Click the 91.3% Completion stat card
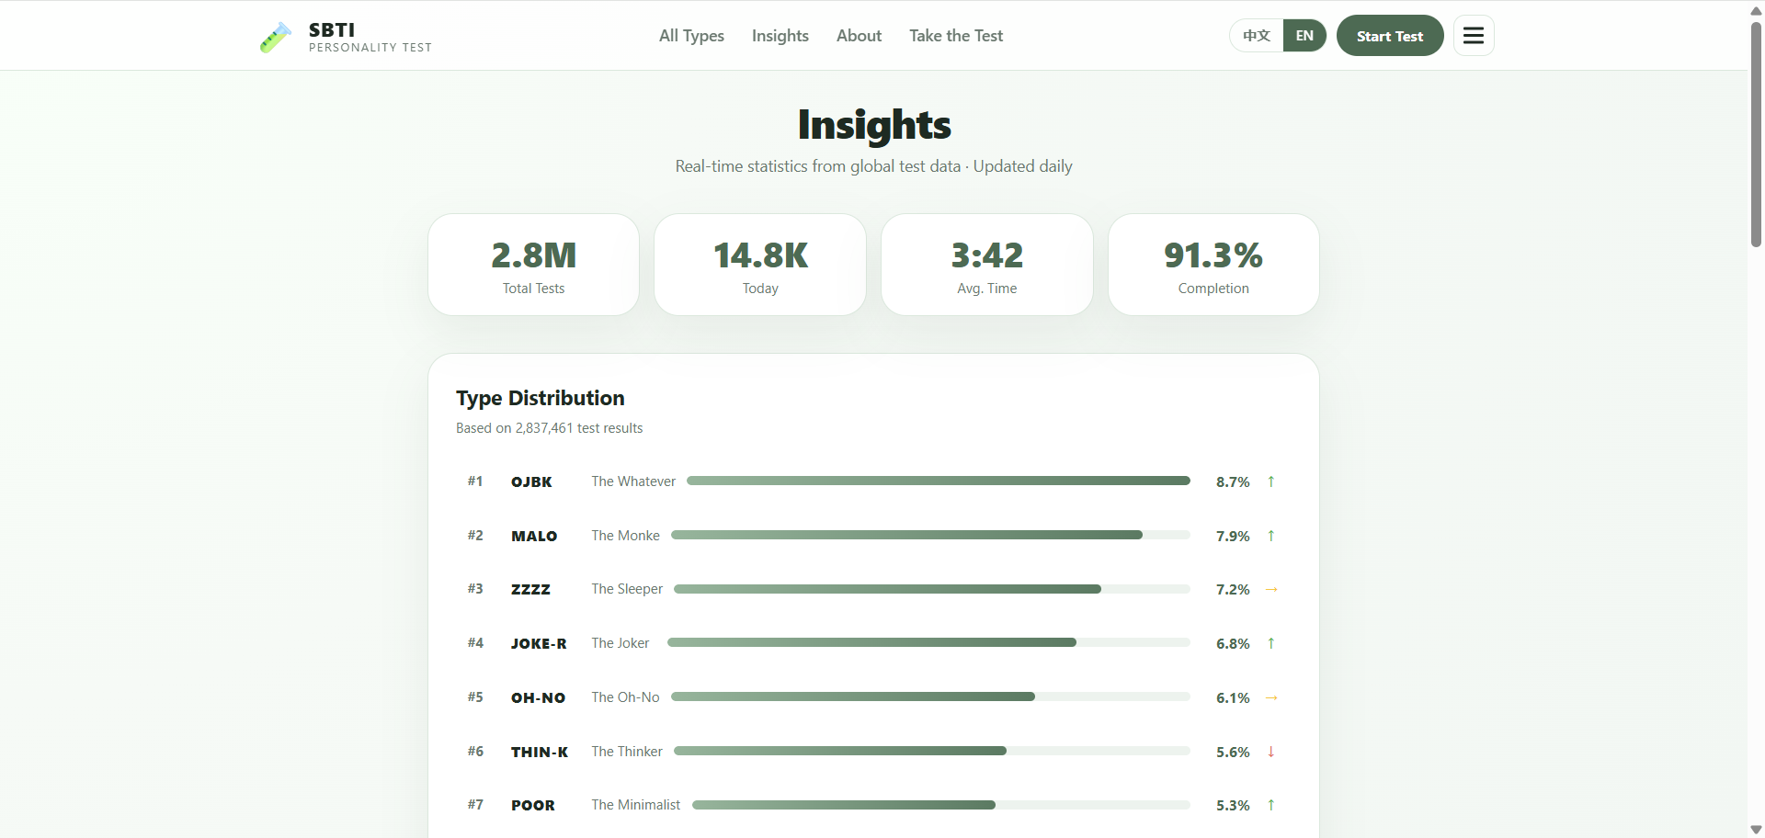The height and width of the screenshot is (838, 1765). click(x=1213, y=265)
